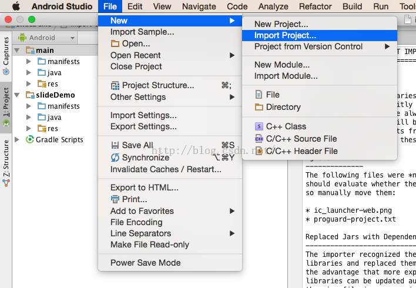
Task: Expand the Line Separators submenu
Action: pos(170,233)
